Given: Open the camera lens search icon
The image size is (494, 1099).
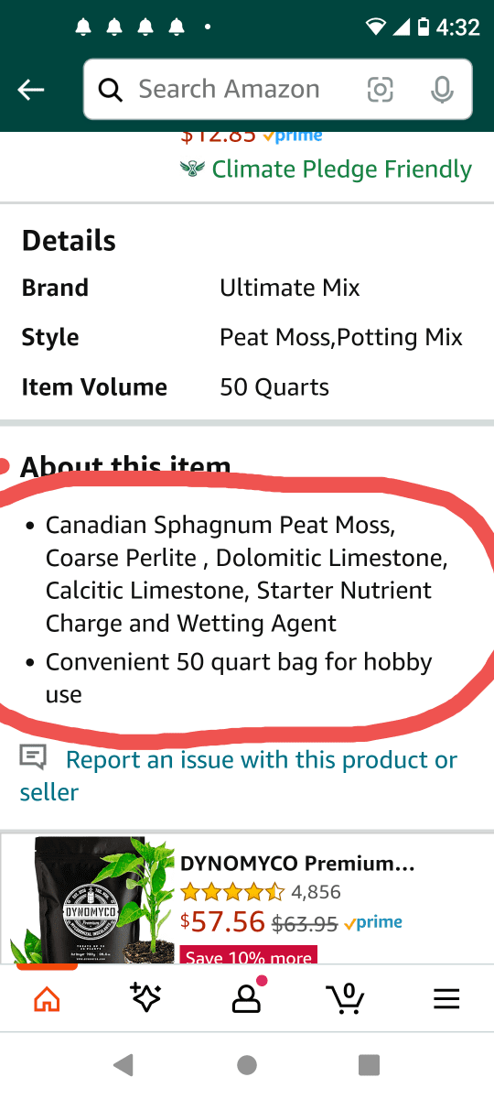Looking at the screenshot, I should (x=381, y=89).
